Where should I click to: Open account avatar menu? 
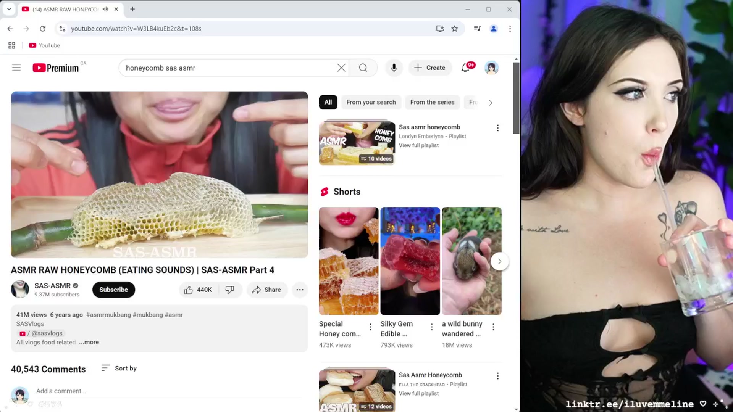(491, 68)
